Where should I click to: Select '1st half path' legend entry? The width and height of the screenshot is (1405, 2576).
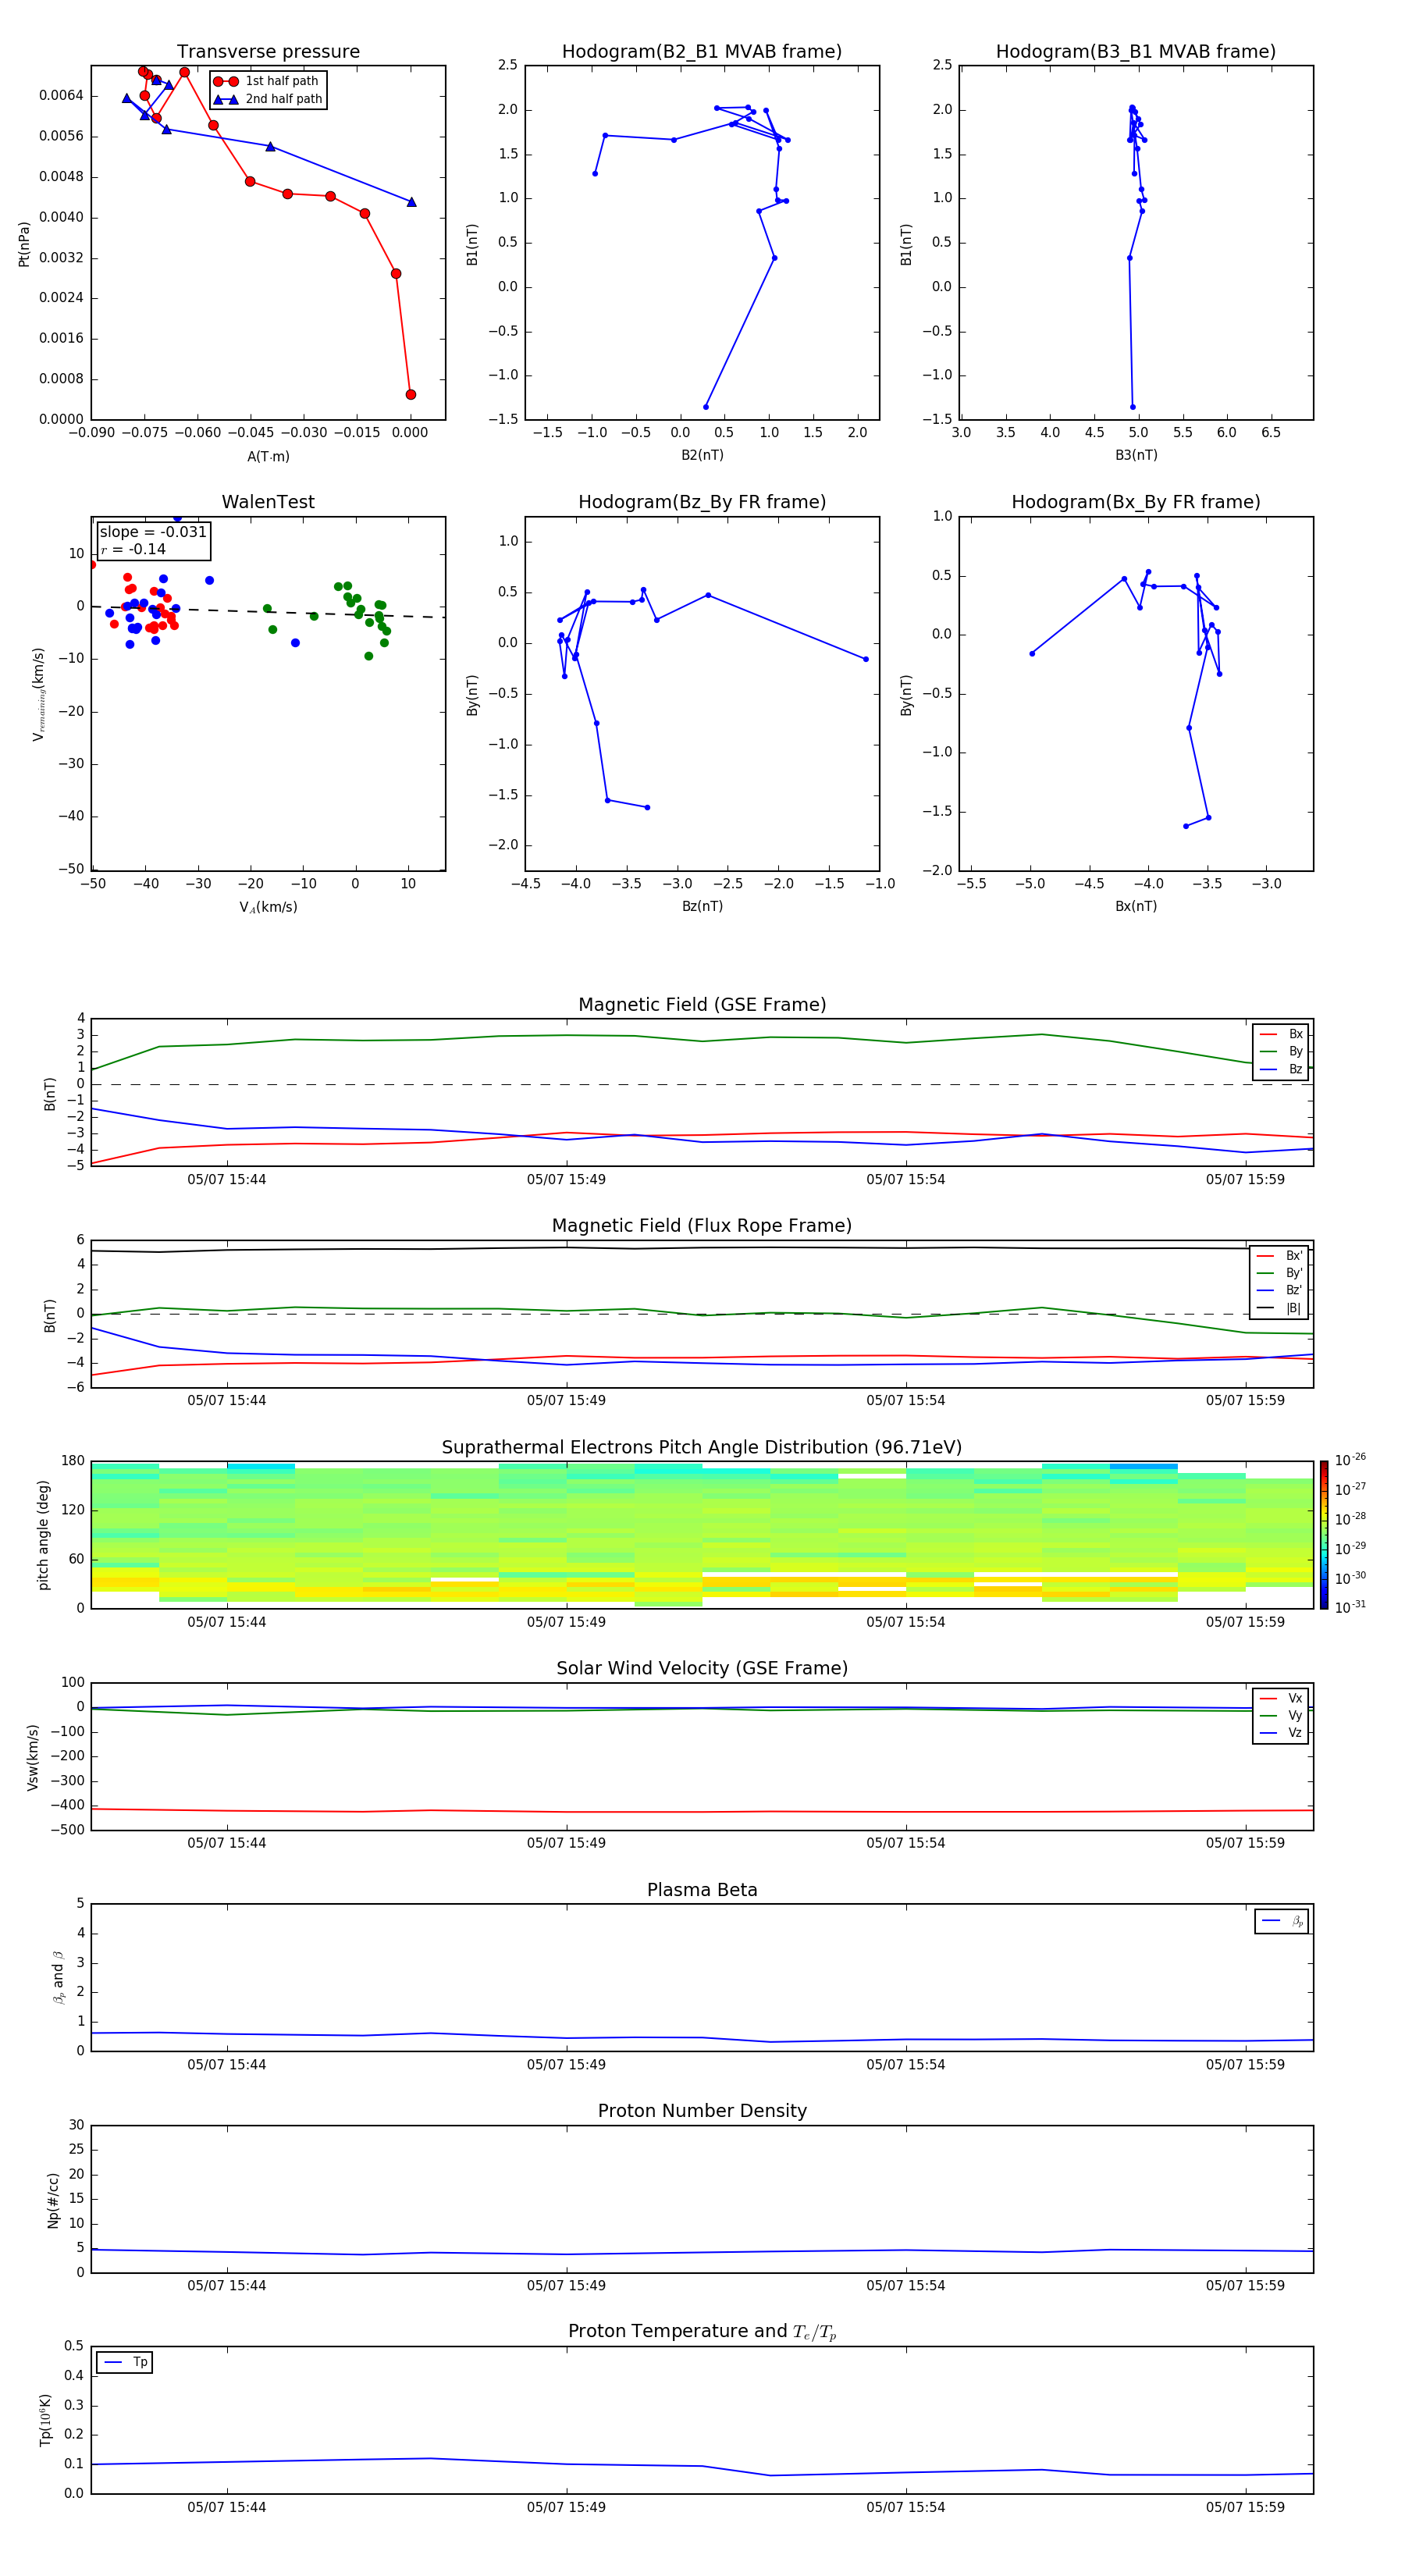pos(267,81)
